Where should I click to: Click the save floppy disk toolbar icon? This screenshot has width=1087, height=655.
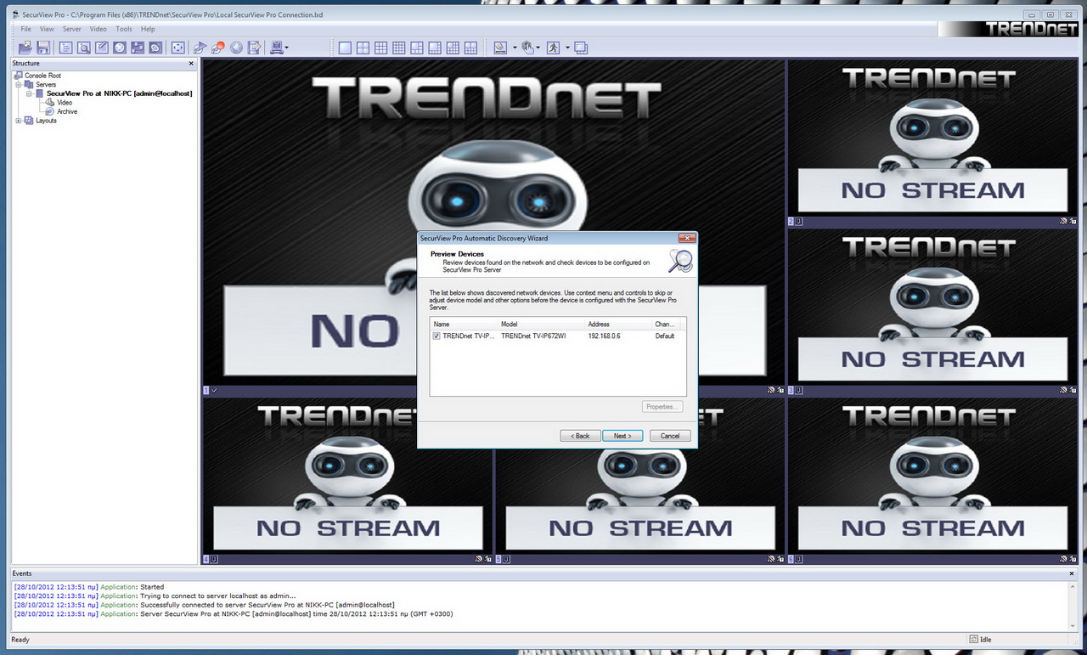point(42,48)
